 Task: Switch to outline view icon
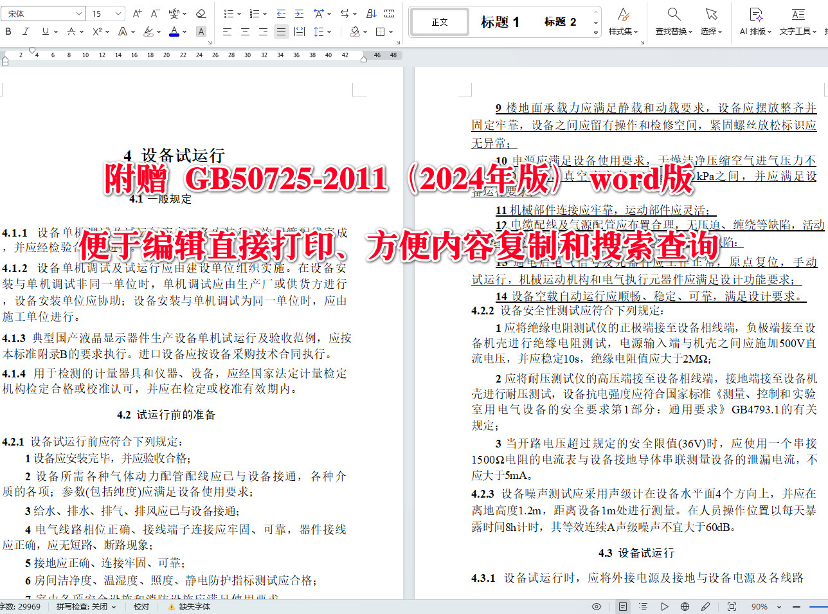(643, 606)
